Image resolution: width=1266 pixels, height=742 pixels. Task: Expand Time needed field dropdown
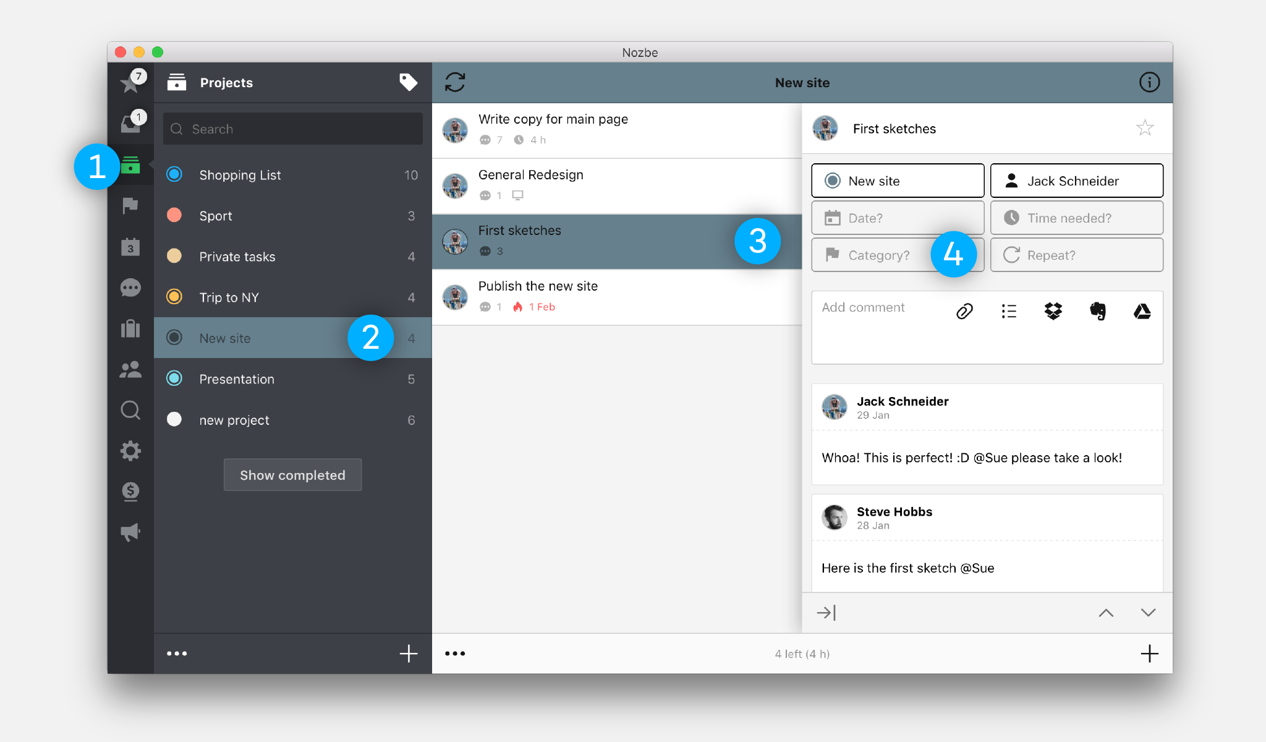point(1078,217)
